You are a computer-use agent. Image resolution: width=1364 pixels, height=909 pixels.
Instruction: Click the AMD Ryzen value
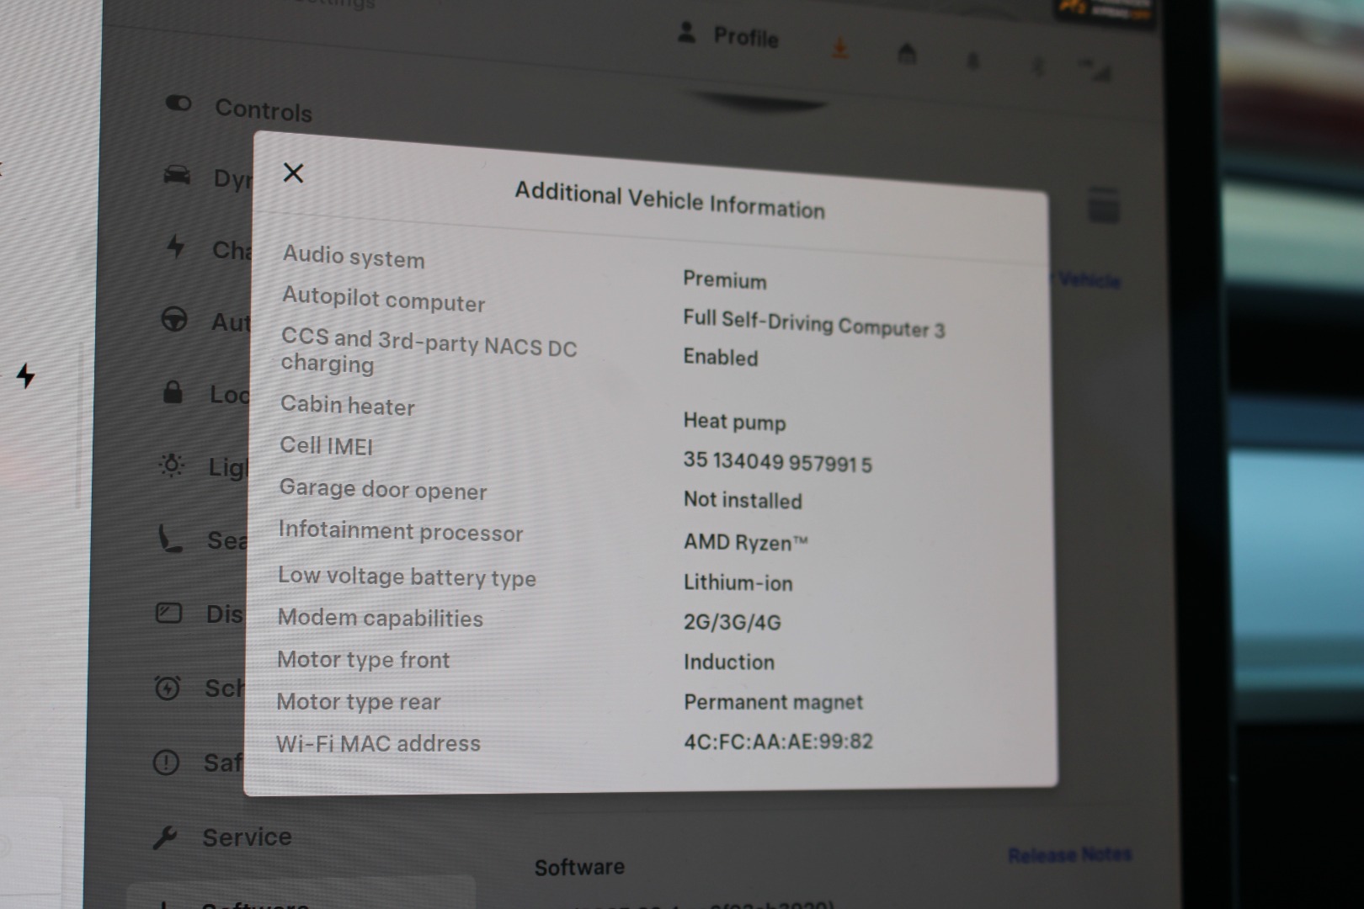(745, 542)
